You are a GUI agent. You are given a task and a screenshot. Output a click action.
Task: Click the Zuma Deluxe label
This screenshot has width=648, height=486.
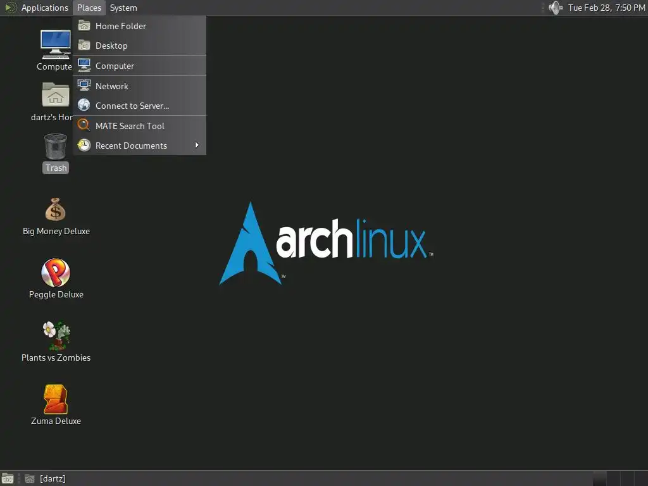56,421
